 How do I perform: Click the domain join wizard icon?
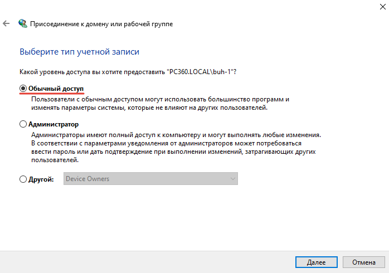coord(22,24)
